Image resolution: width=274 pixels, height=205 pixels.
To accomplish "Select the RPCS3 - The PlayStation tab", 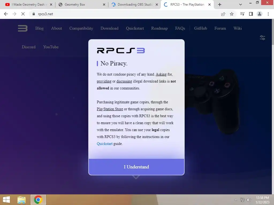I will 187,5.
